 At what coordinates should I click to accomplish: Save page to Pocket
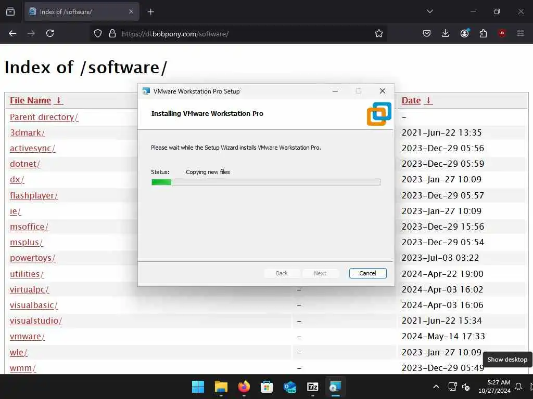pyautogui.click(x=427, y=33)
